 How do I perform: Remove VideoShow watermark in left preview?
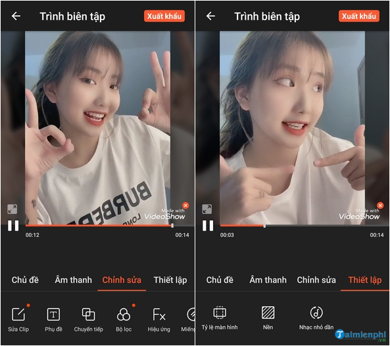tap(185, 205)
